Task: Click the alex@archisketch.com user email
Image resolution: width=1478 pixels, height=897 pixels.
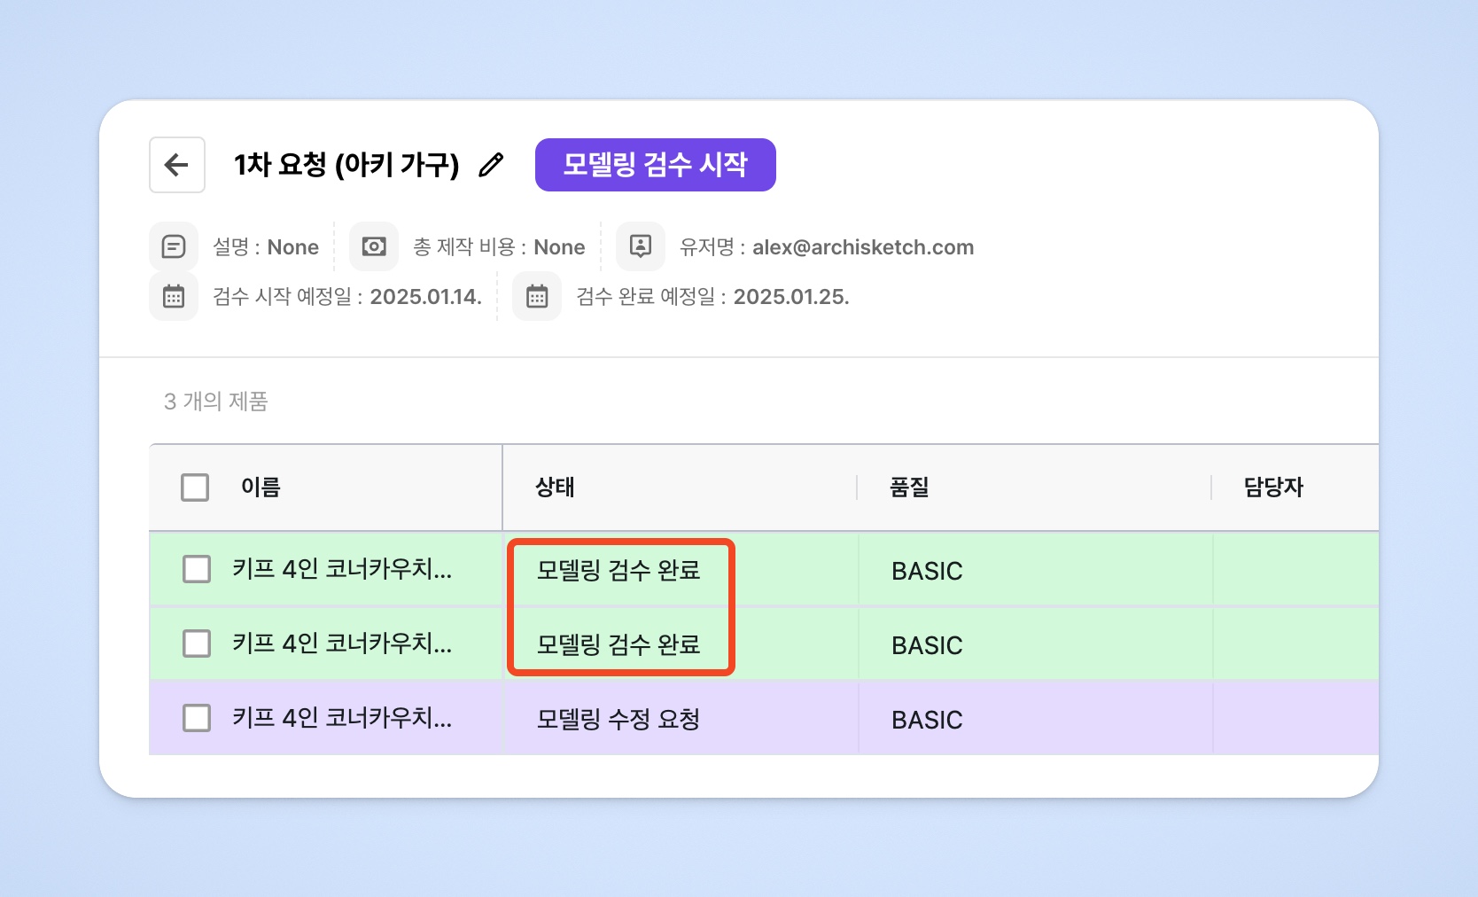Action: tap(863, 247)
